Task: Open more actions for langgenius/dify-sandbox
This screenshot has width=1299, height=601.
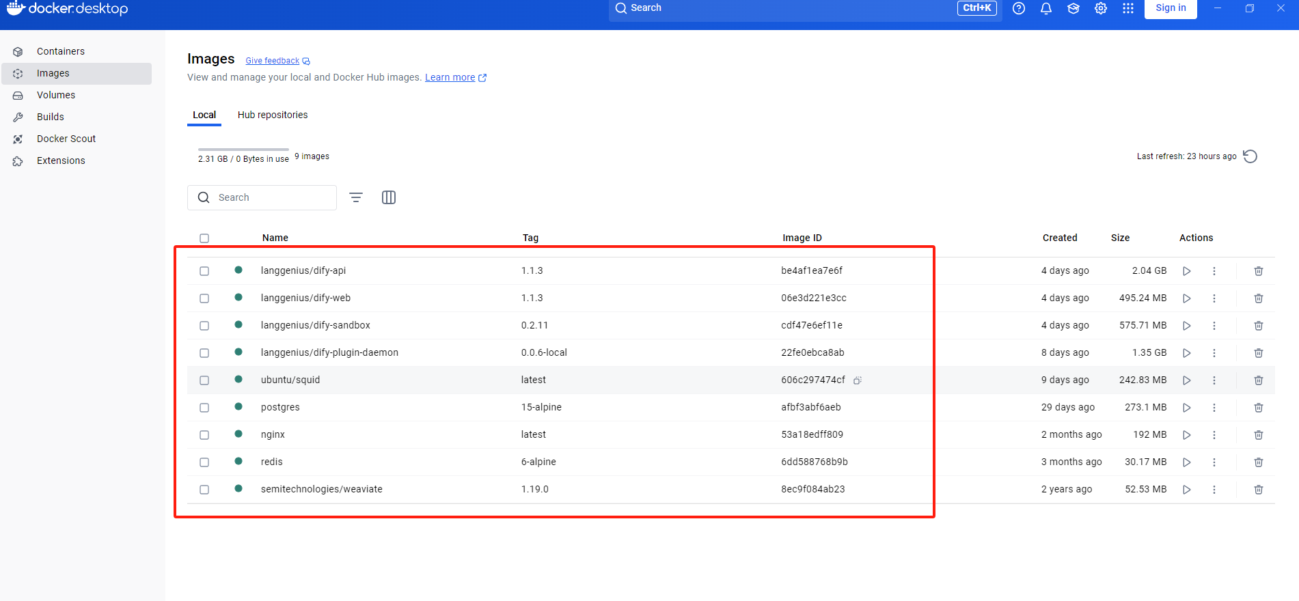Action: (1214, 326)
